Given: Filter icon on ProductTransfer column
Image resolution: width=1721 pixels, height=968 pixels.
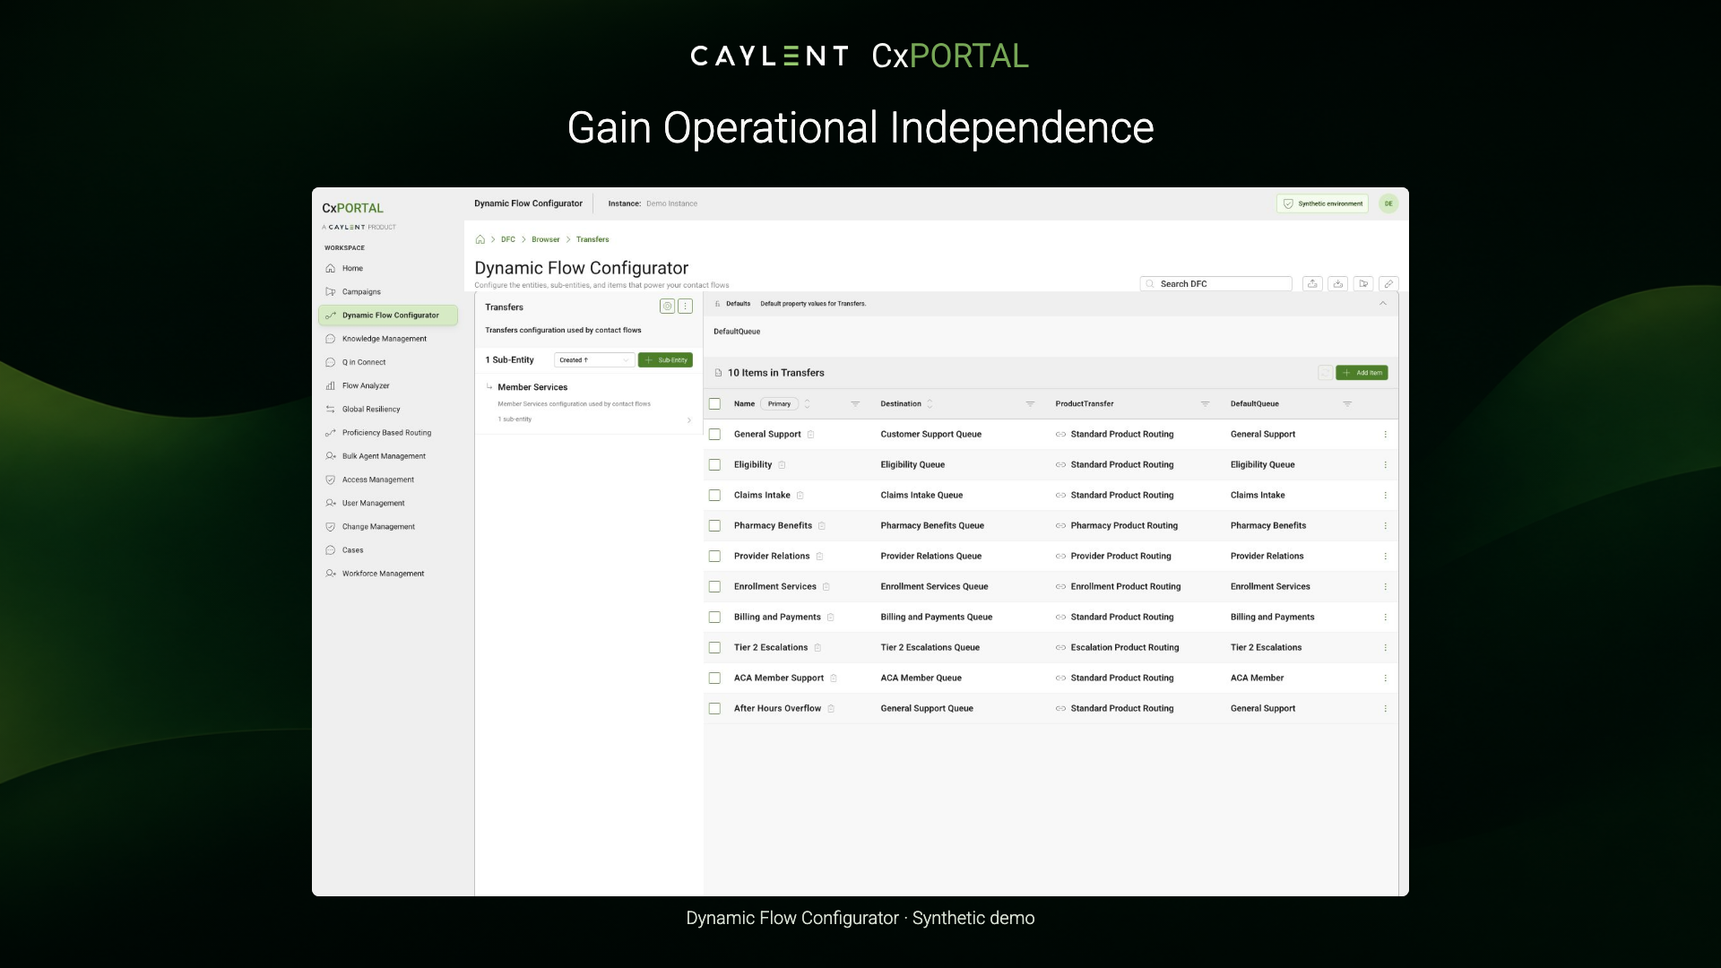Looking at the screenshot, I should tap(1205, 404).
